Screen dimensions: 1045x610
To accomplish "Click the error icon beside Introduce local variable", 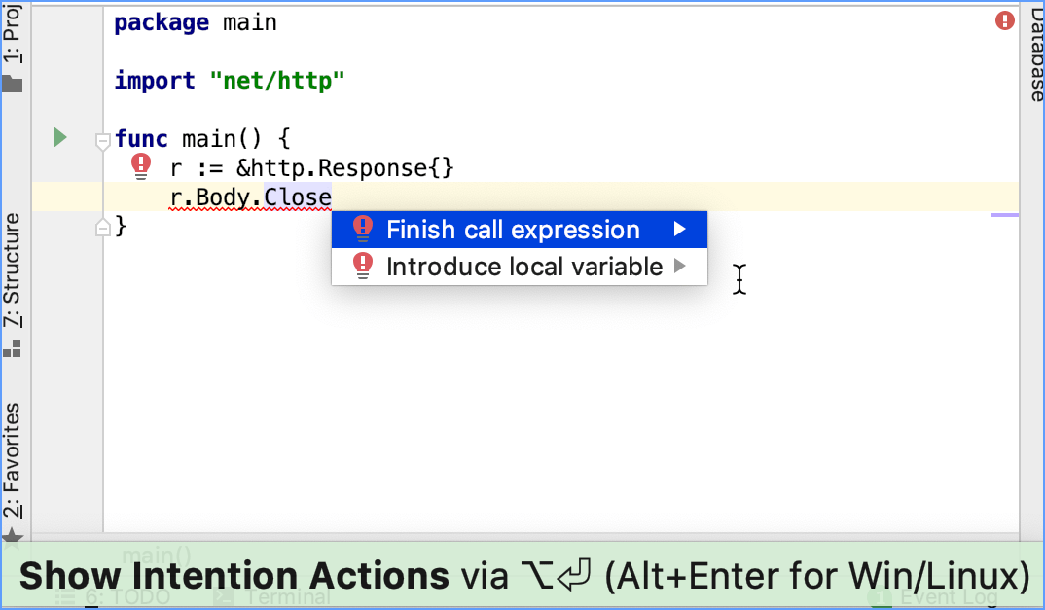I will (363, 266).
